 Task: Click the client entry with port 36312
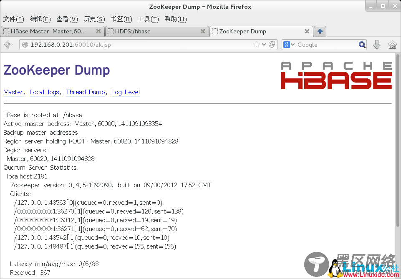(96, 220)
